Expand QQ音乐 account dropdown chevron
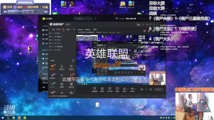Viewport: 214px width, 120px height. coord(138,18)
